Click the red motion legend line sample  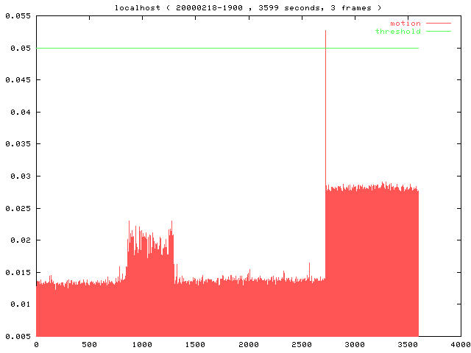click(x=439, y=24)
